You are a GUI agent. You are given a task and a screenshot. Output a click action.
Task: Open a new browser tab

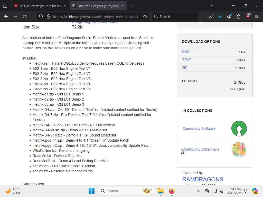132,6
